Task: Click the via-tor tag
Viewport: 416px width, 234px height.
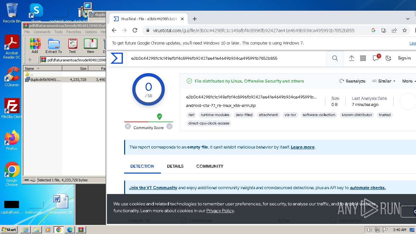Action: point(290,115)
